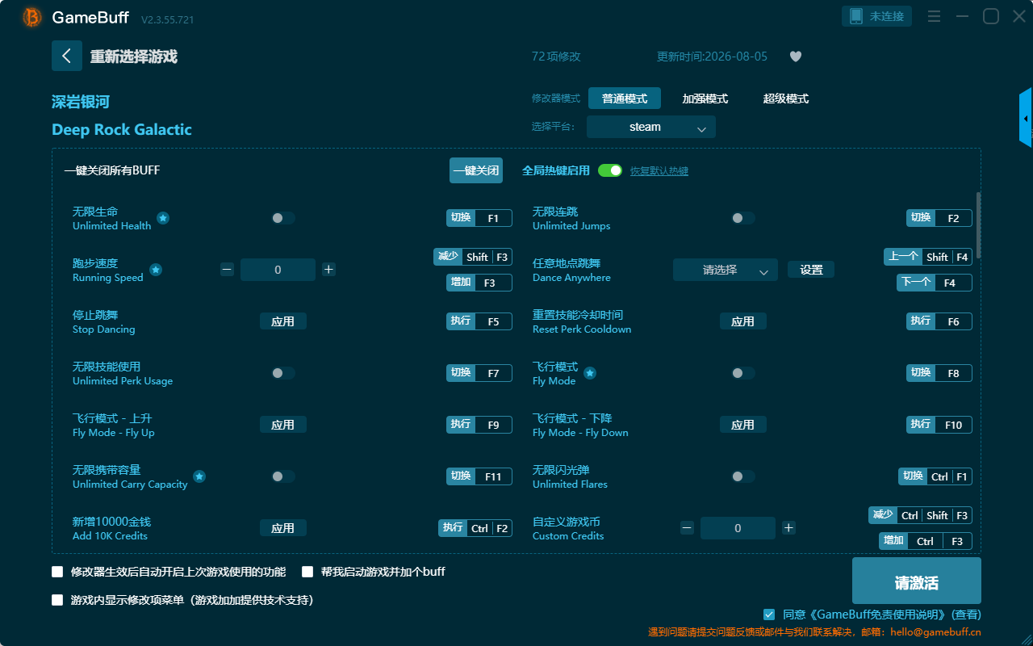The height and width of the screenshot is (646, 1033).
Task: Click the heart favorite icon
Action: pyautogui.click(x=795, y=57)
